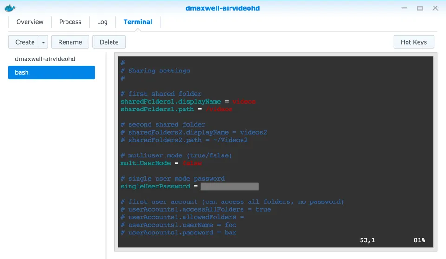Click the '# sharedFolders2.path = ~/Videos2' line
446x259 pixels.
(184, 140)
